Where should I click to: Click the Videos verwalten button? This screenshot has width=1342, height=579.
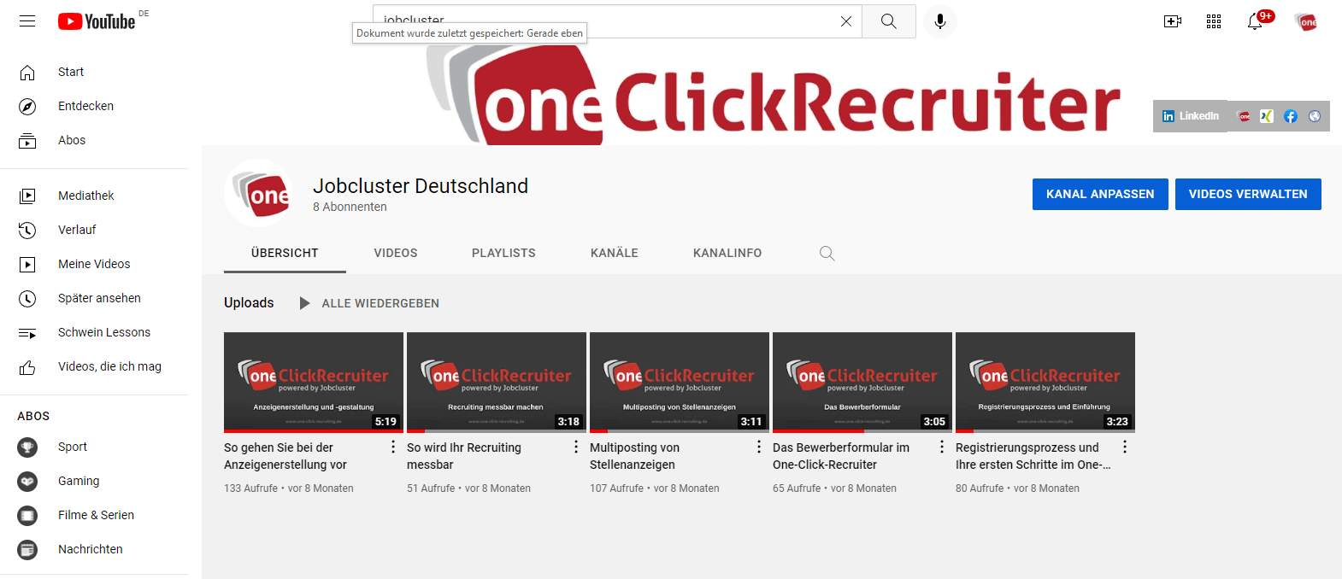point(1248,194)
